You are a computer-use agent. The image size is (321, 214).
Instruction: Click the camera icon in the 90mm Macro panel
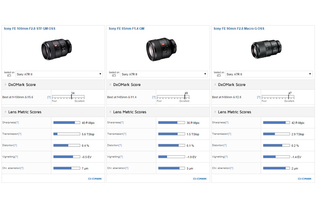click(219, 76)
